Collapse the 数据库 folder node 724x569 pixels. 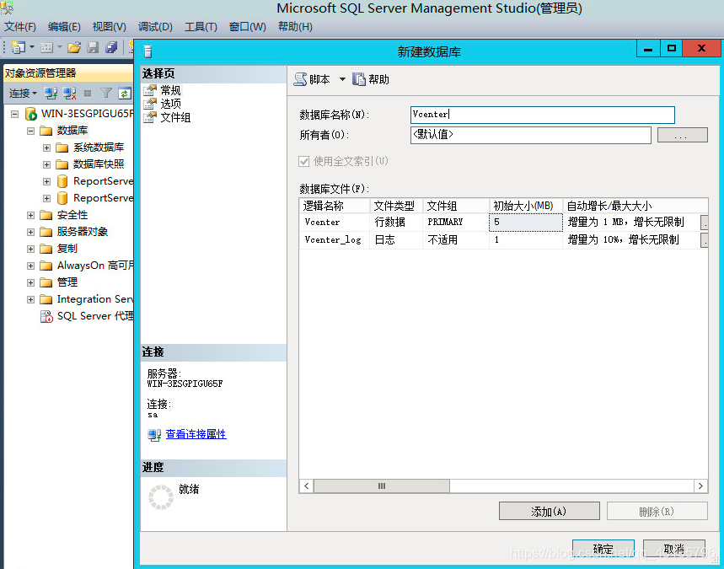(30, 131)
